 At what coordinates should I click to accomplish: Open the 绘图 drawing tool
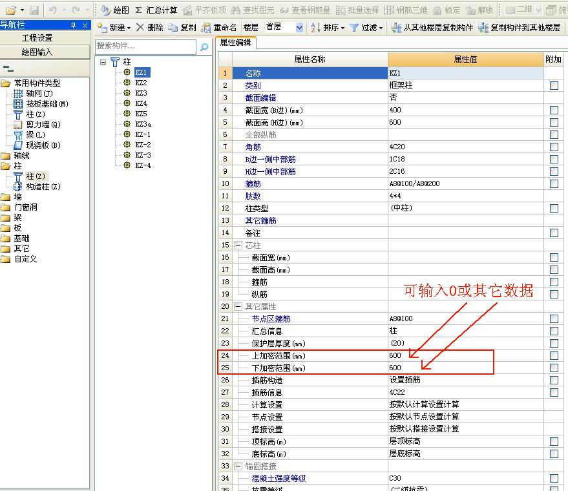pyautogui.click(x=115, y=10)
